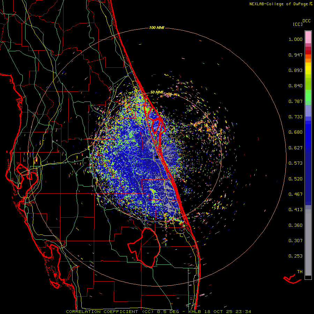Click the gray swatch on the color bar
This screenshot has width=314, height=314.
click(308, 242)
